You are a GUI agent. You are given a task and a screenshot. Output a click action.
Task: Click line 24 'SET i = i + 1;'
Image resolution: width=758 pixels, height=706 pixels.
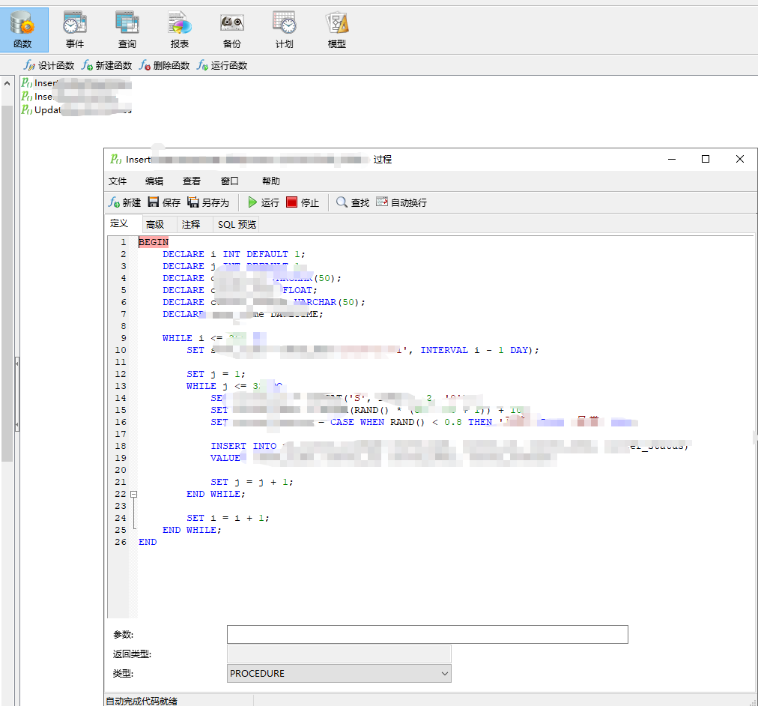point(228,518)
